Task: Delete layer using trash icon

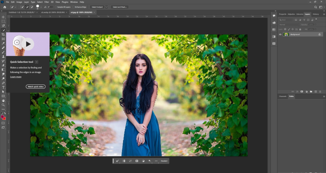Action: (x=320, y=91)
